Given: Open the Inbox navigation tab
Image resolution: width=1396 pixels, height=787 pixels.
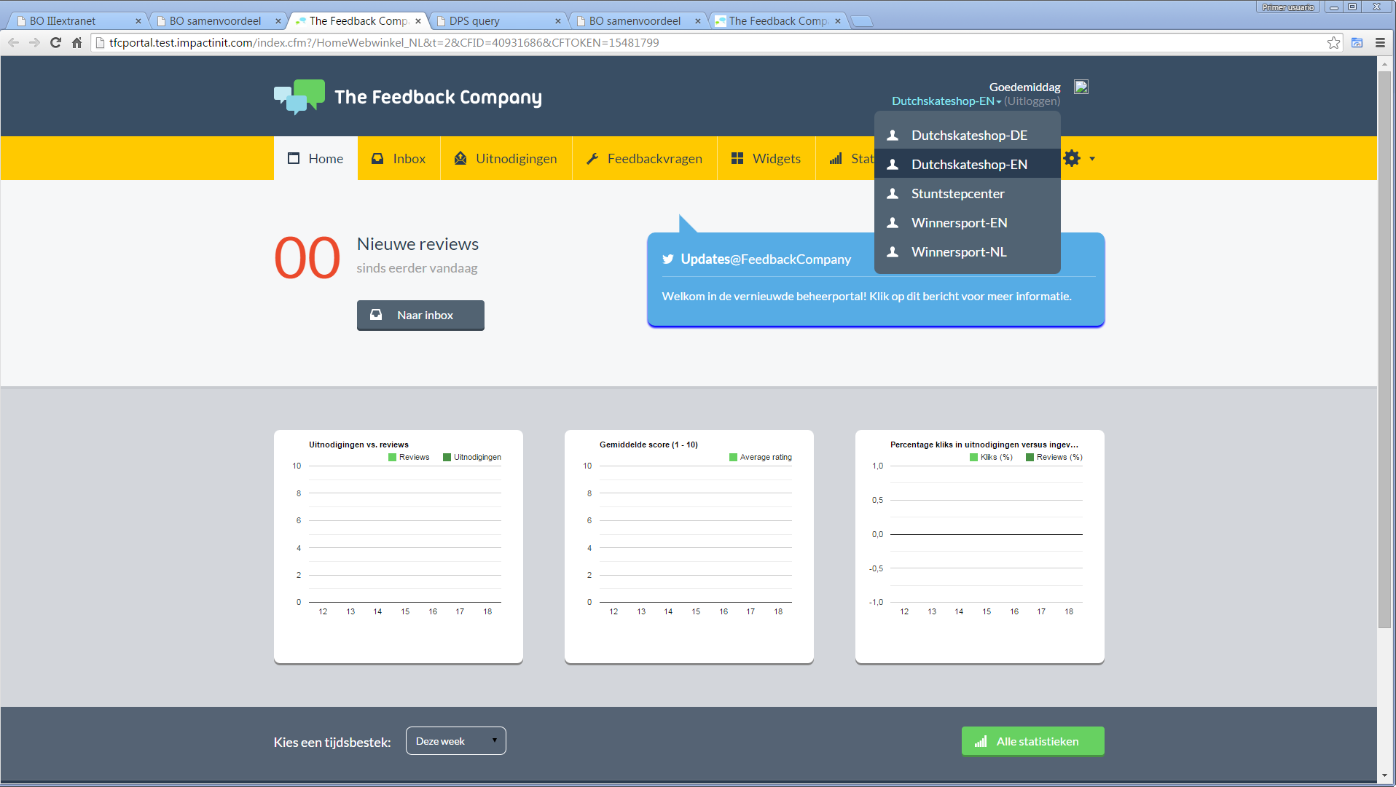Looking at the screenshot, I should click(x=399, y=159).
